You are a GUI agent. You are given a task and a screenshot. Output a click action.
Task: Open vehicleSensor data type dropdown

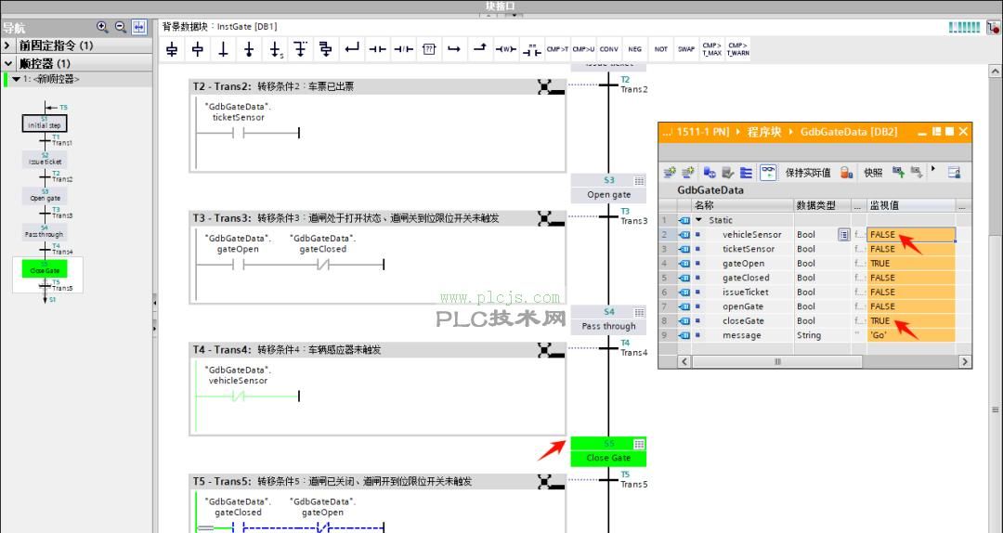tap(843, 235)
